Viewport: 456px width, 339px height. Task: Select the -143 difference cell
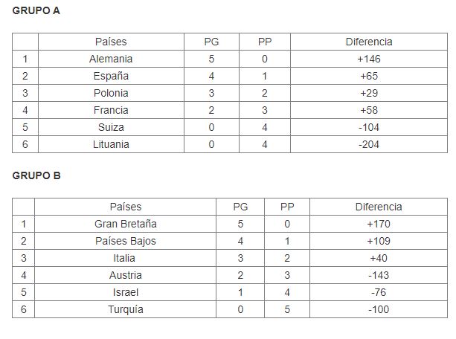click(378, 275)
